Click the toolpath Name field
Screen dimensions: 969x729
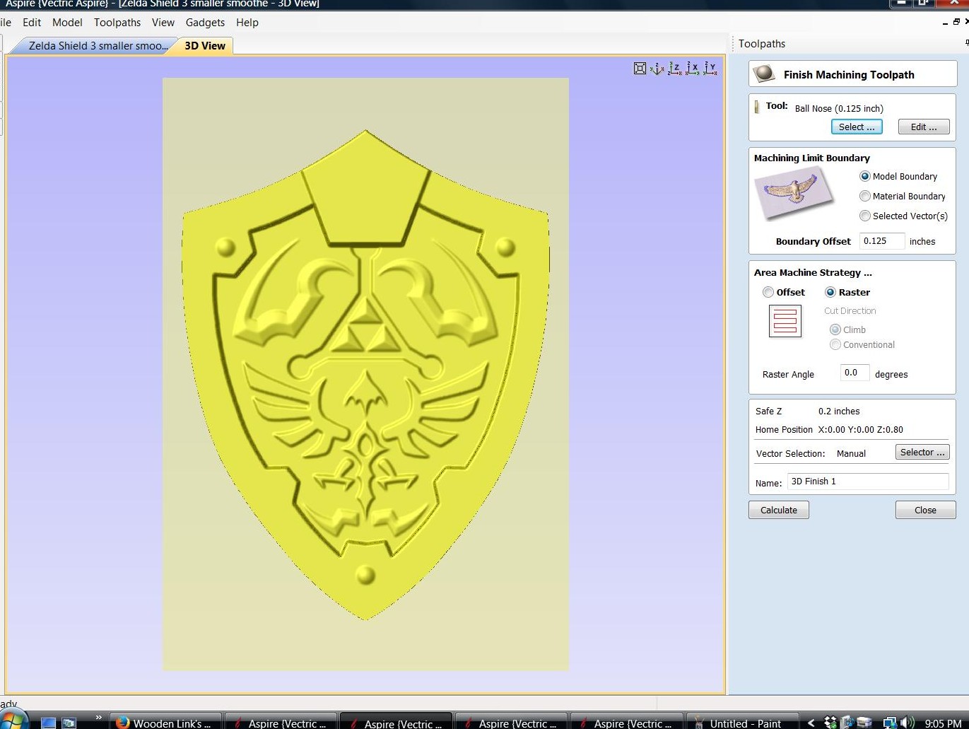pyautogui.click(x=868, y=482)
